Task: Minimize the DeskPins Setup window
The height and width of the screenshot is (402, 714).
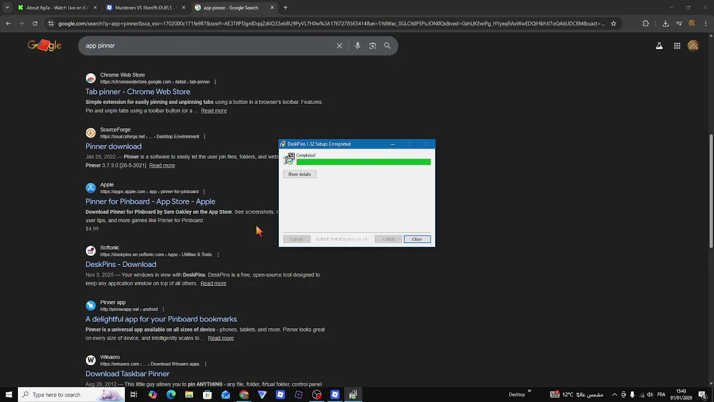Action: click(393, 144)
